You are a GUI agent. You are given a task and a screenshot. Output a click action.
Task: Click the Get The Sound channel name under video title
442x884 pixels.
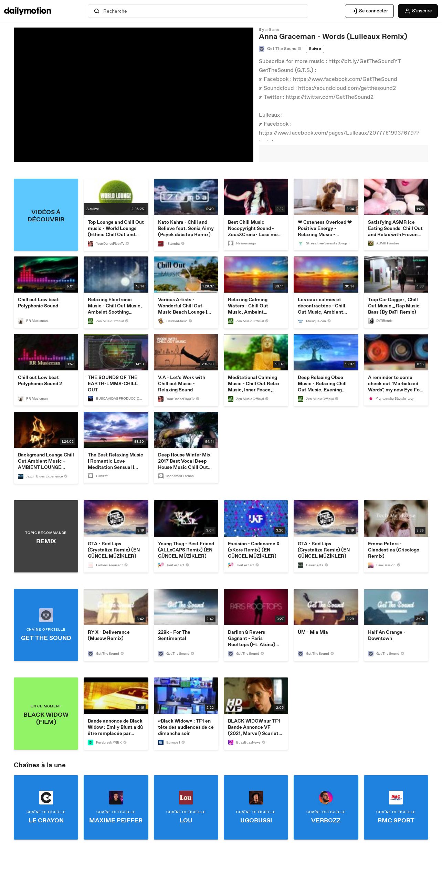pos(282,49)
